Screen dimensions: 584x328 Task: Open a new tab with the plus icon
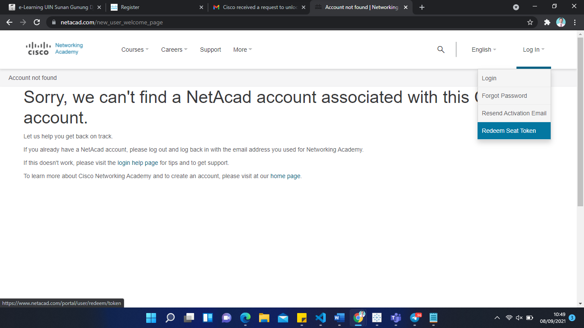tap(422, 7)
